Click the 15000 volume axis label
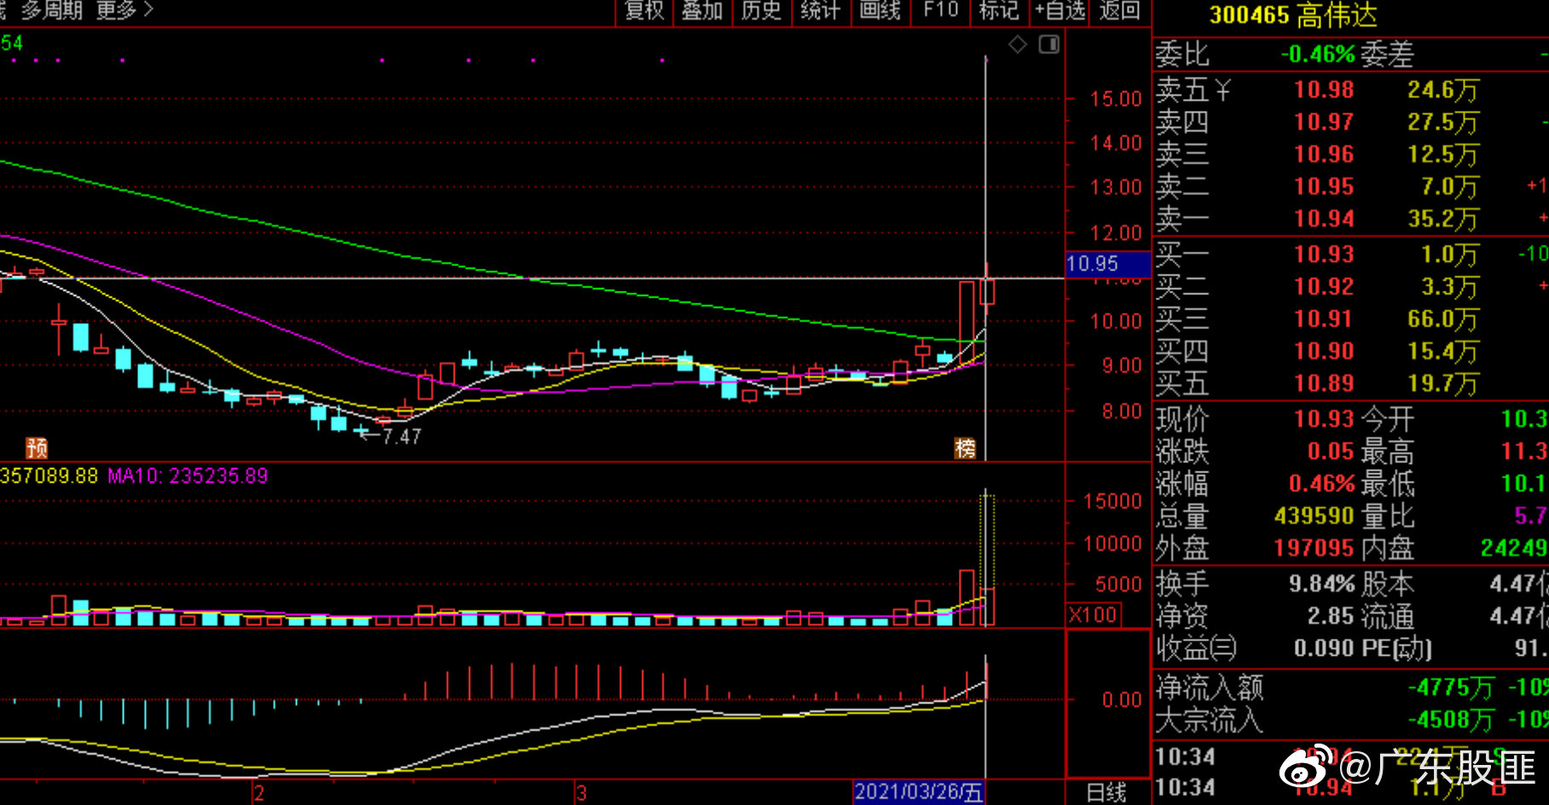Screen dimensions: 1549x805 [1112, 501]
